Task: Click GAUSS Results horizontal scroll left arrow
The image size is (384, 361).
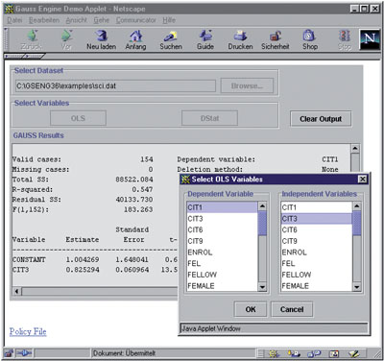Action: [x=17, y=291]
